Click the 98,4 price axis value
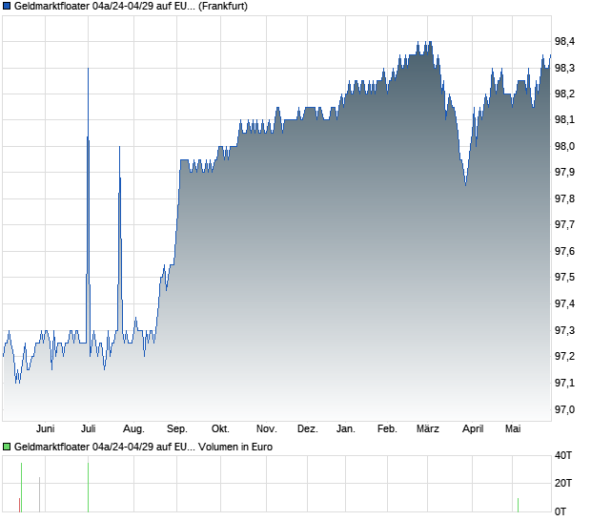This screenshot has height=521, width=591. 564,41
